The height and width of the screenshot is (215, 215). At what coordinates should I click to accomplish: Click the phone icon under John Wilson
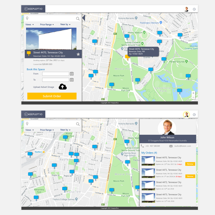142,146
